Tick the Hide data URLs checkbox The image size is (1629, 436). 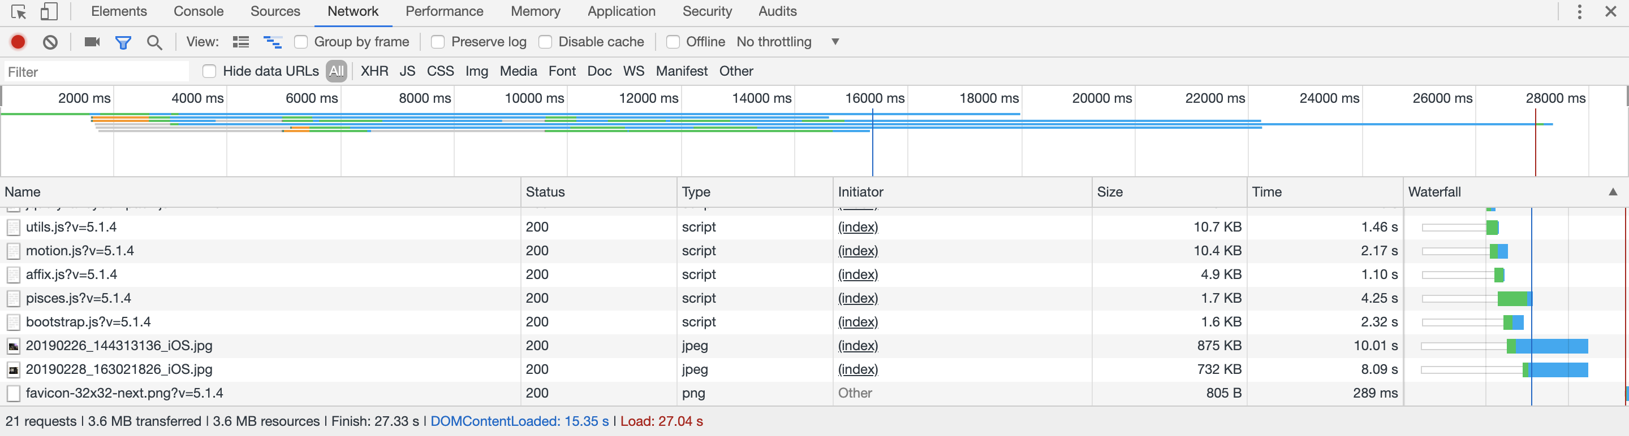tap(209, 71)
